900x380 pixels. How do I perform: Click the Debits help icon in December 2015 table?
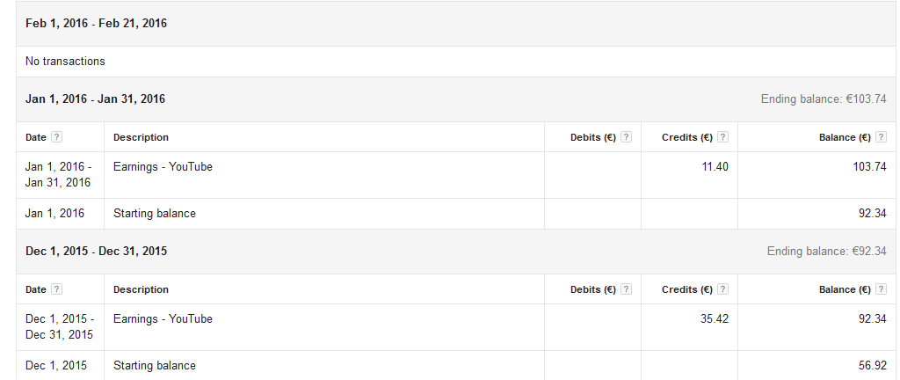tap(626, 289)
